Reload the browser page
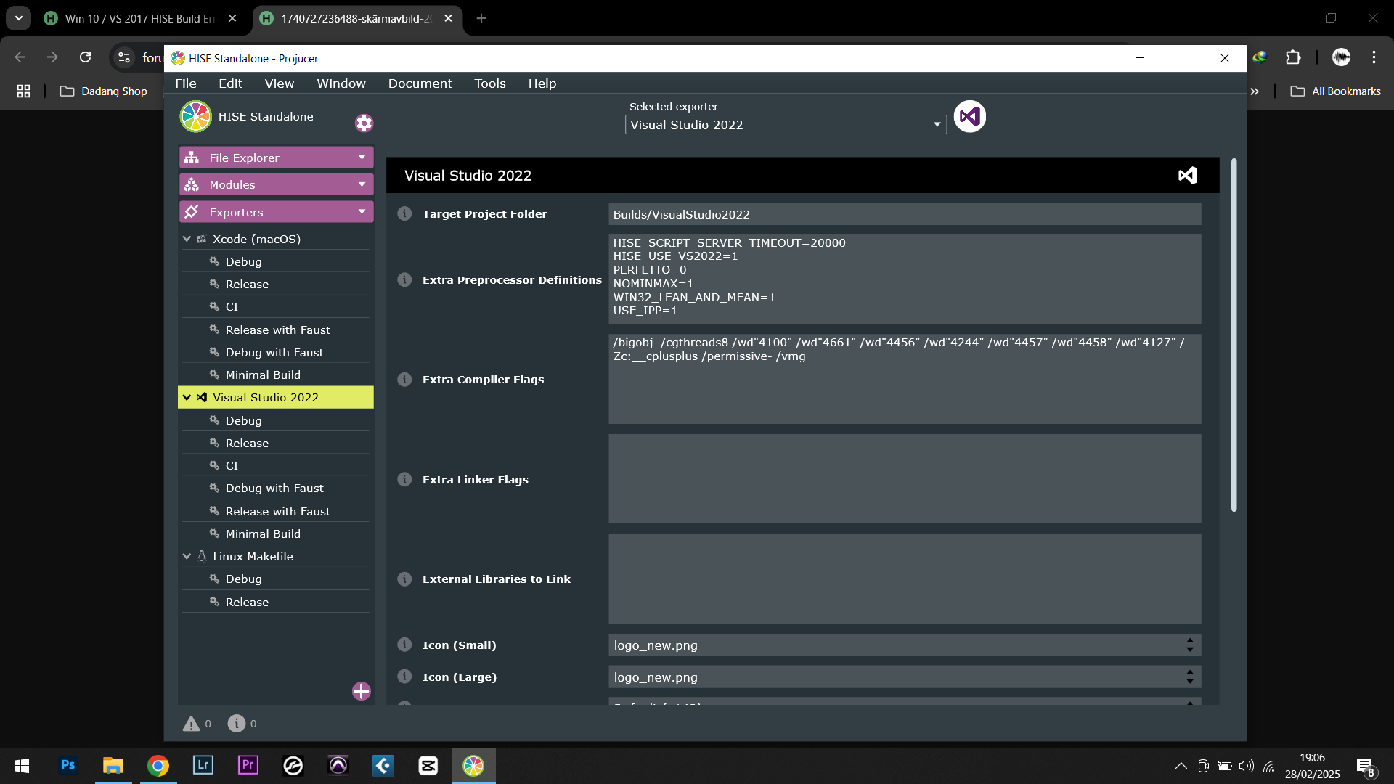This screenshot has height=784, width=1394. 86,57
